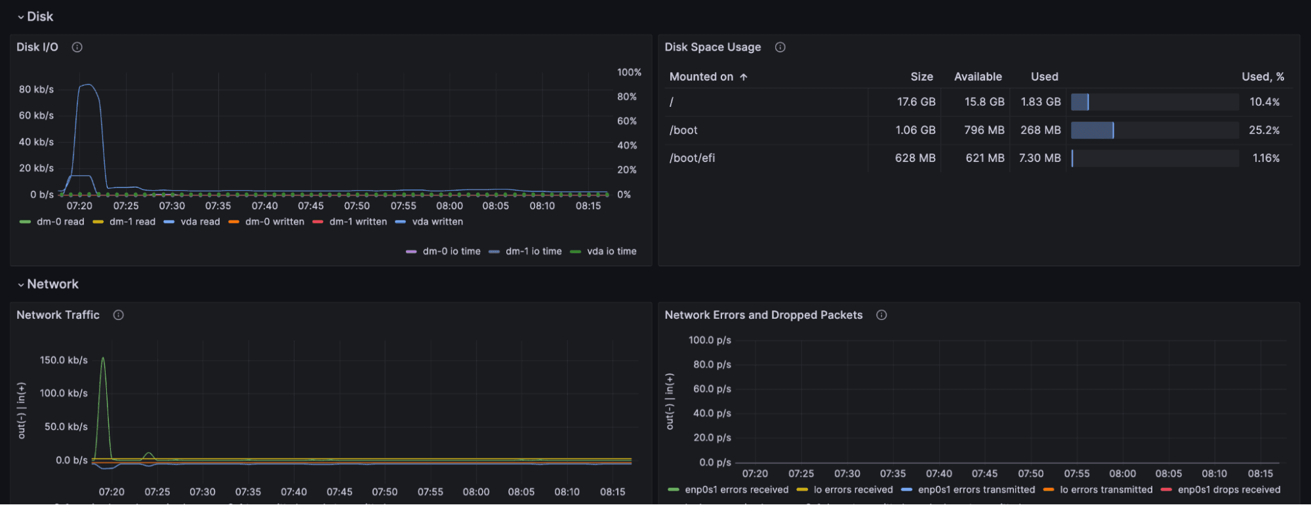Open Disk Space Usage info icon

pos(780,47)
